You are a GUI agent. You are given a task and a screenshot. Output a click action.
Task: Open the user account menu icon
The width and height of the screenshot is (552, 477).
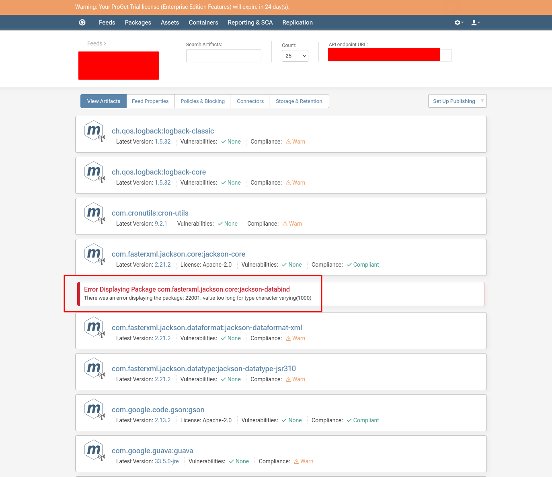[x=475, y=23]
